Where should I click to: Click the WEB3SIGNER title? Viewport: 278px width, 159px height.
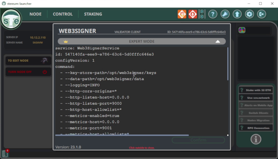77,31
